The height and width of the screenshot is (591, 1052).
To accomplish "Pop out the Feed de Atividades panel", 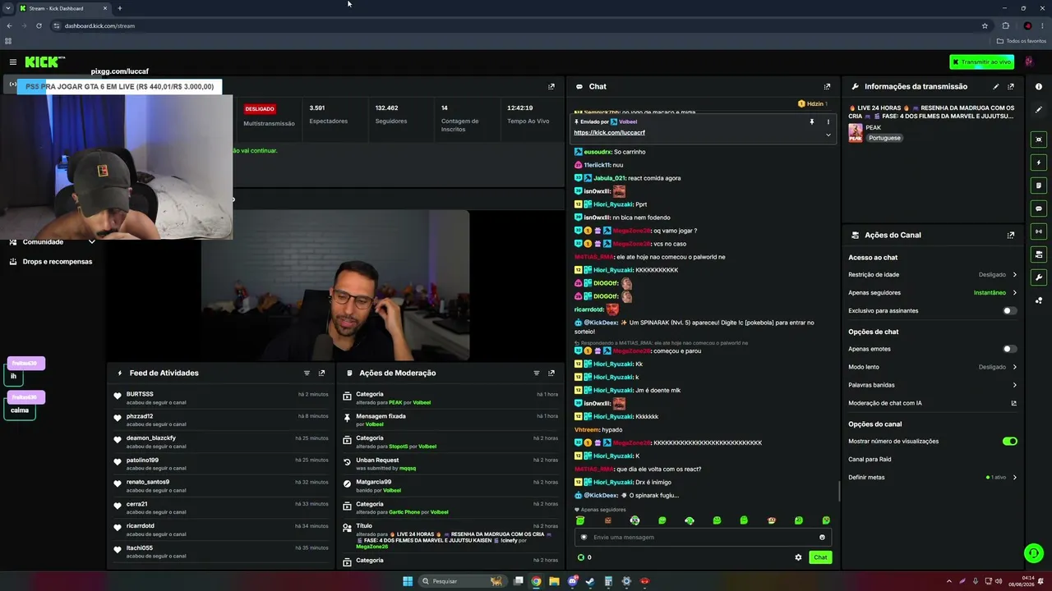I will [x=321, y=373].
